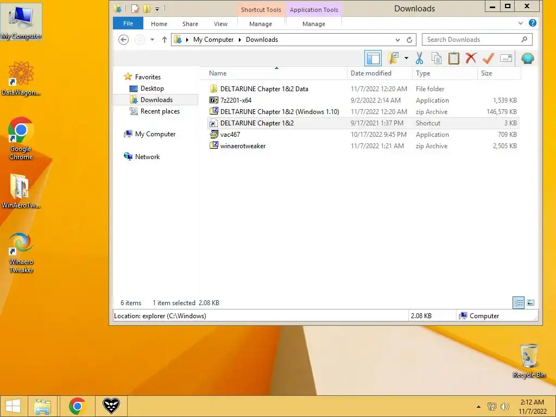Click the orange checkmark Properties icon
The height and width of the screenshot is (417, 556).
click(488, 58)
